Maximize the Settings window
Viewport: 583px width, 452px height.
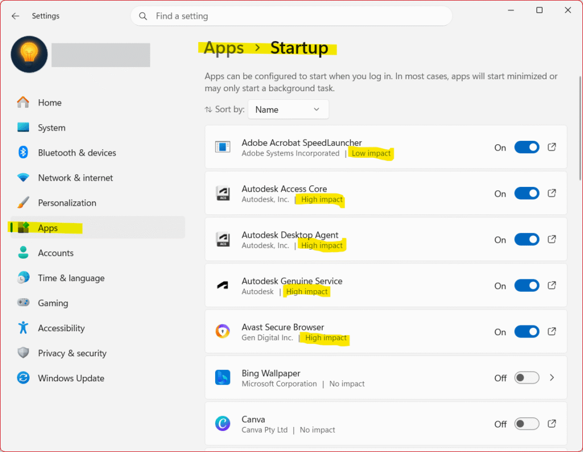[x=539, y=10]
